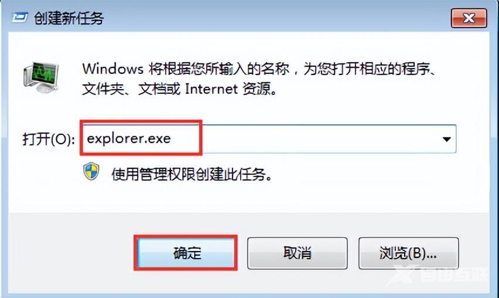Click the small window icon beside 创建新任务 title
Screen dimensions: 499x298
click(x=20, y=18)
